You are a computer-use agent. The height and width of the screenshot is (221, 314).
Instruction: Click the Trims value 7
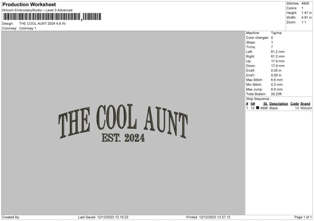click(272, 47)
